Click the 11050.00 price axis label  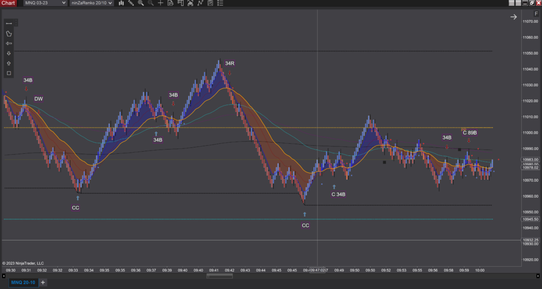(530, 53)
